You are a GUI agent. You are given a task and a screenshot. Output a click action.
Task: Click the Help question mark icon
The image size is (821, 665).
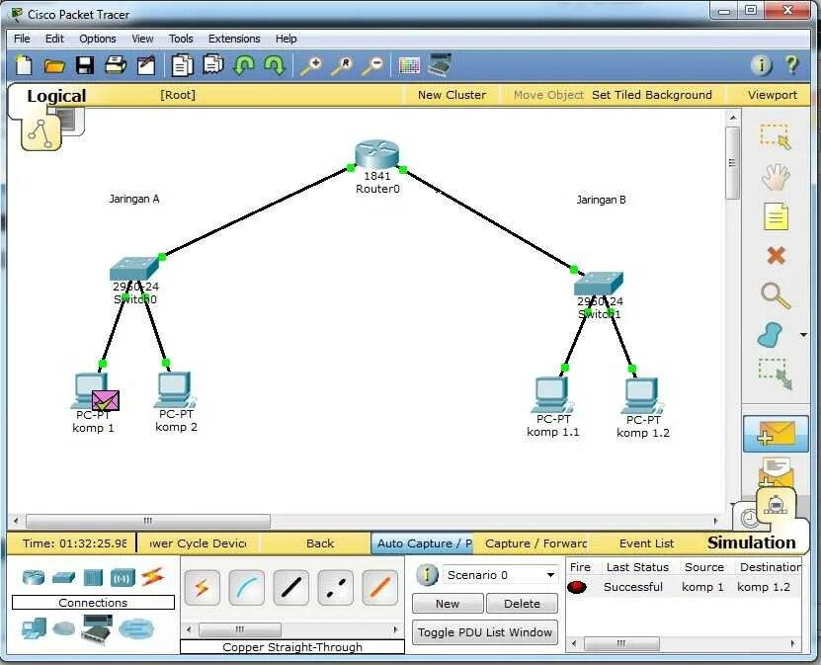click(792, 65)
